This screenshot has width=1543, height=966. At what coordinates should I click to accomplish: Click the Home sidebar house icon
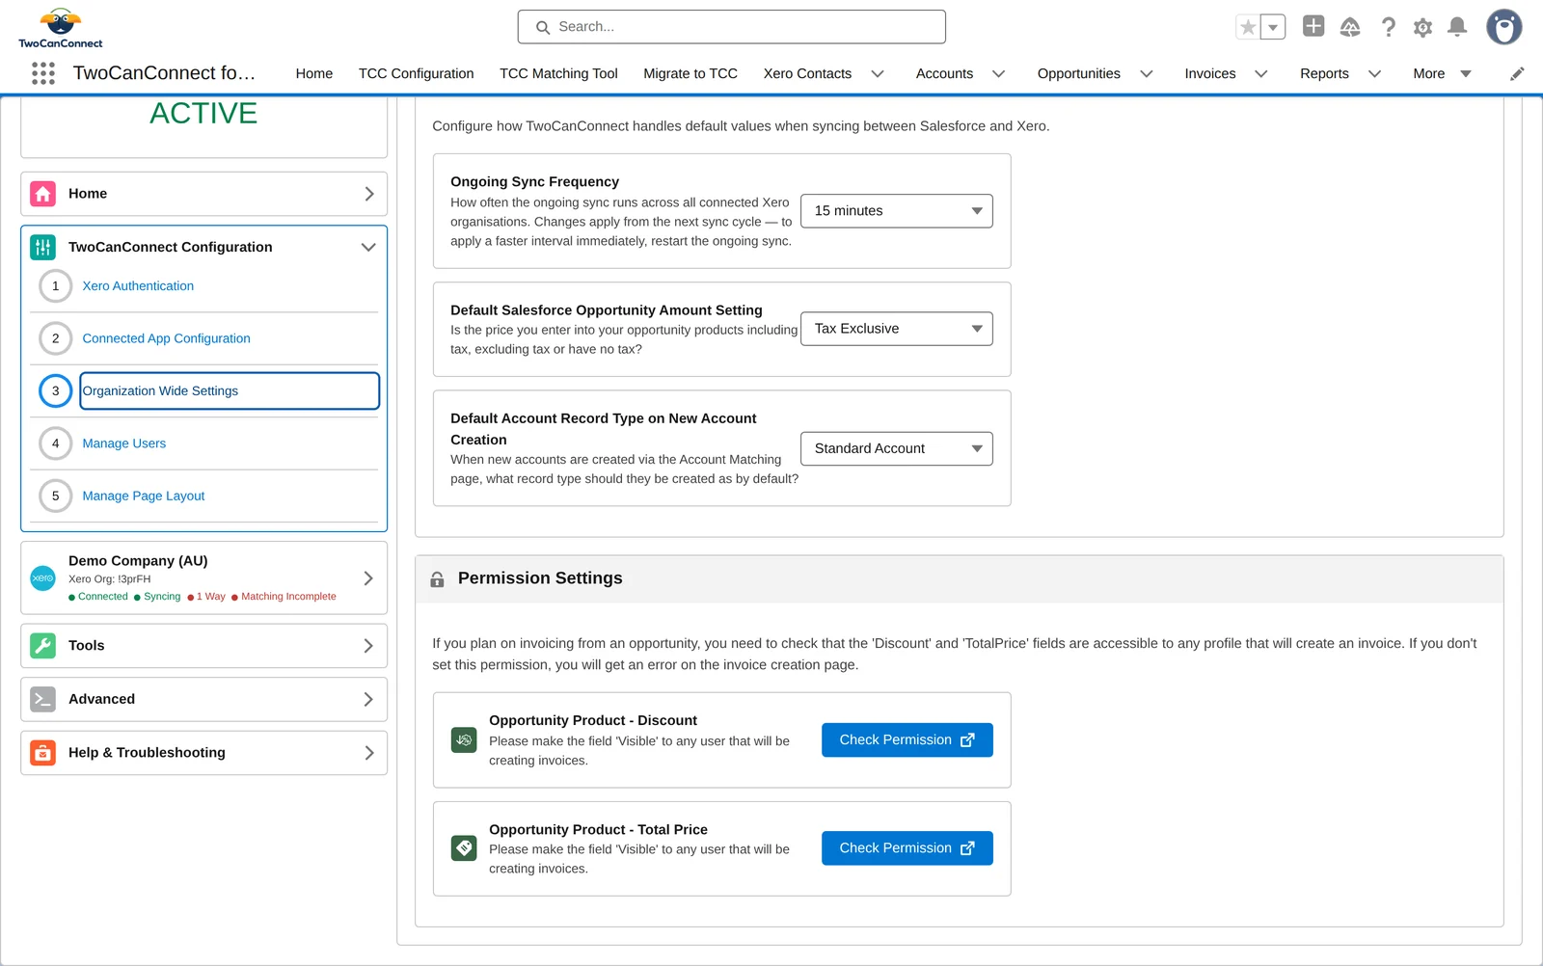click(43, 194)
